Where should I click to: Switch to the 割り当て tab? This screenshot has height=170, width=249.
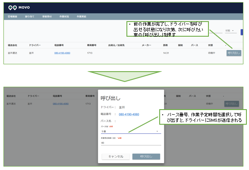29,16
